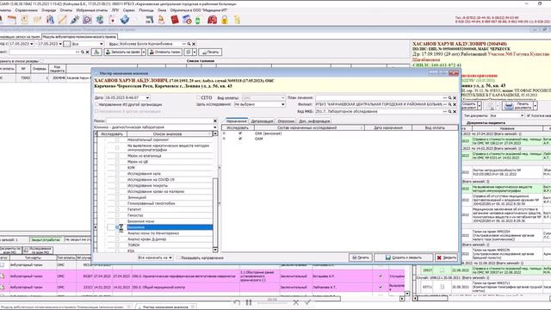Viewport: 551px width, 310px height.
Task: Open the Цель исследования dropdown
Action: [282, 104]
